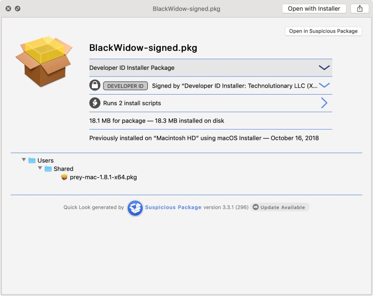Collapse the Users disclosure triangle

pyautogui.click(x=24, y=160)
